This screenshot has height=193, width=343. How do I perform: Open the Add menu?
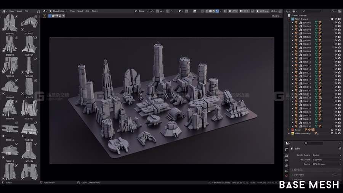pos(87,11)
